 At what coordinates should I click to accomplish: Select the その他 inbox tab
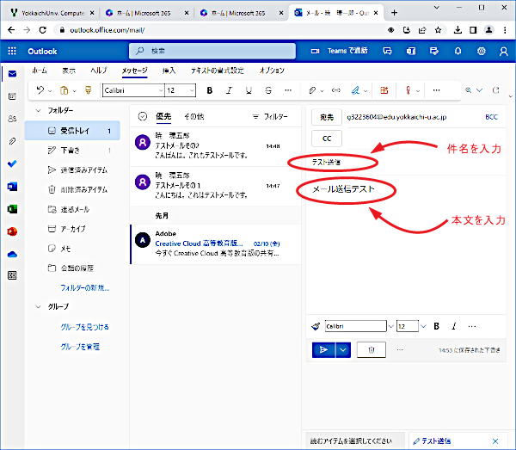(x=193, y=116)
